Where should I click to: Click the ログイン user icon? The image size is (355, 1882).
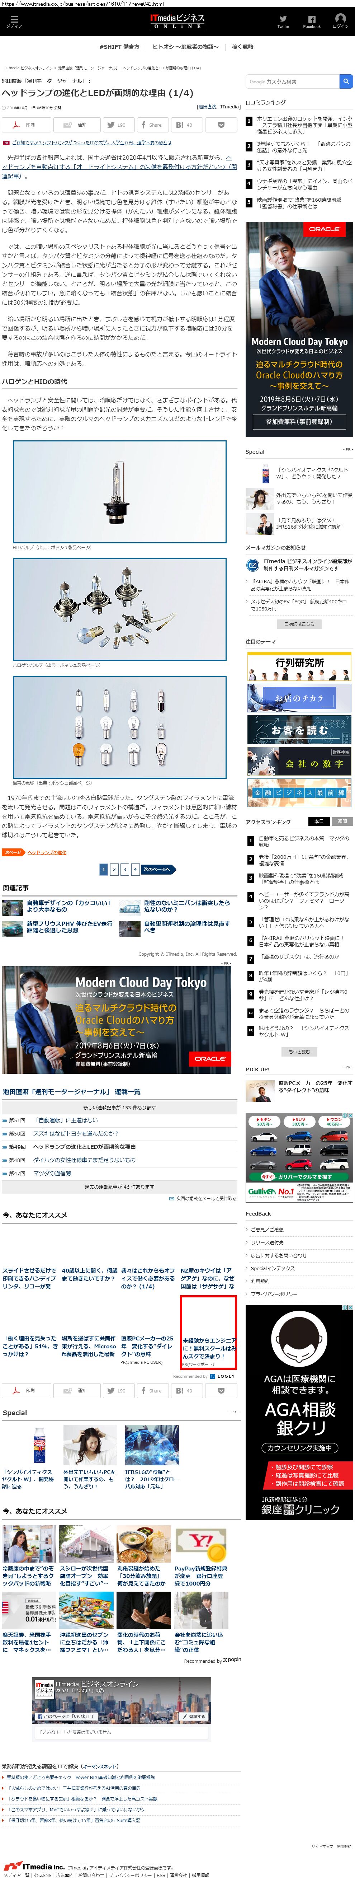coord(340,20)
